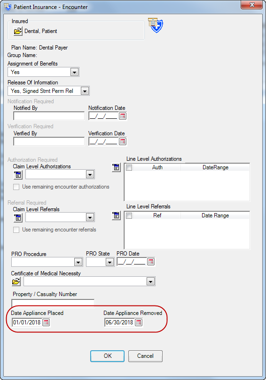This screenshot has height=380, width=266.
Task: Enable Use remaining encounter referrals
Action: pyautogui.click(x=16, y=230)
